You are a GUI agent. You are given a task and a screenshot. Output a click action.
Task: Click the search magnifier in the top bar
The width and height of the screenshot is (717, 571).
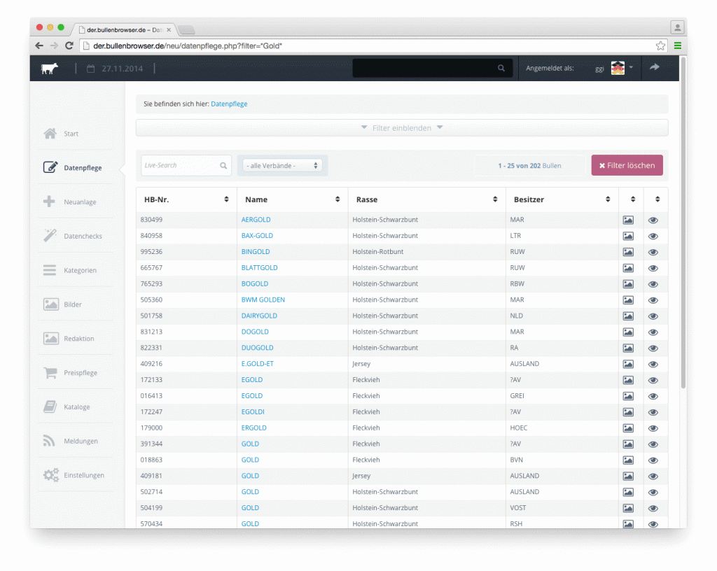tap(501, 69)
